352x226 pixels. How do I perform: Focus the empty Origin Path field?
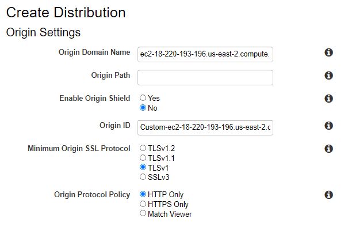[205, 77]
